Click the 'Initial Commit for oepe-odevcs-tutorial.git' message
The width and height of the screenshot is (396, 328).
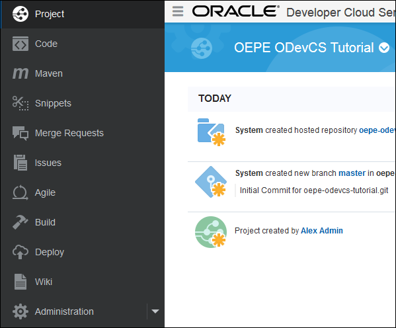point(314,190)
